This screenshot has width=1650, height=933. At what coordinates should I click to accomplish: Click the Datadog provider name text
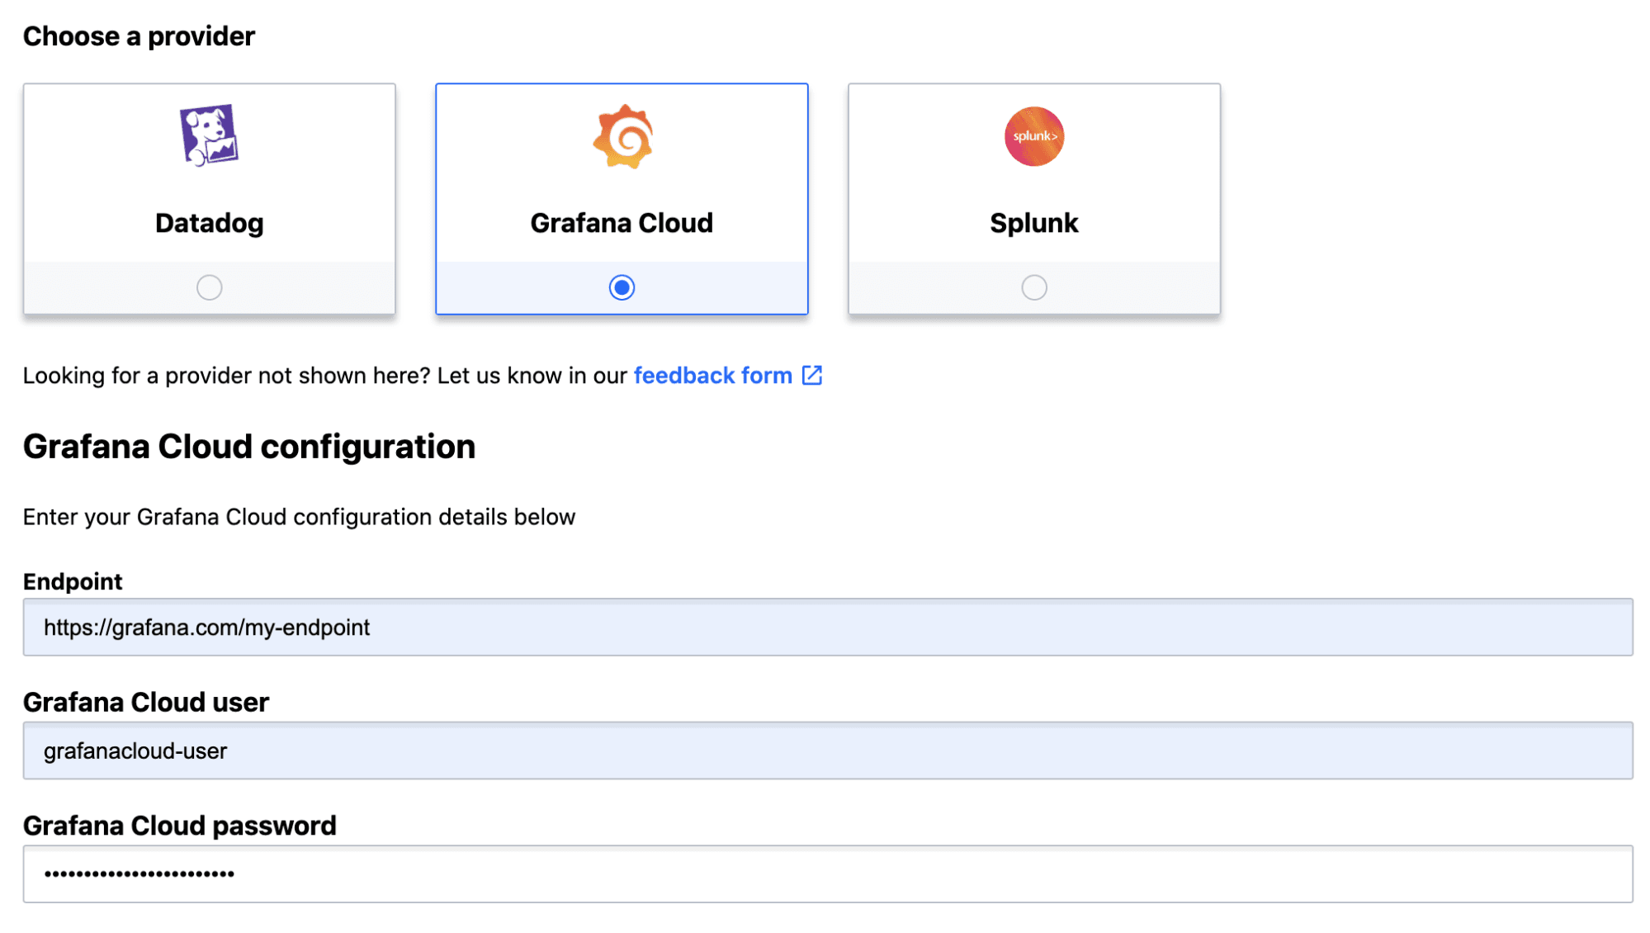pyautogui.click(x=209, y=223)
